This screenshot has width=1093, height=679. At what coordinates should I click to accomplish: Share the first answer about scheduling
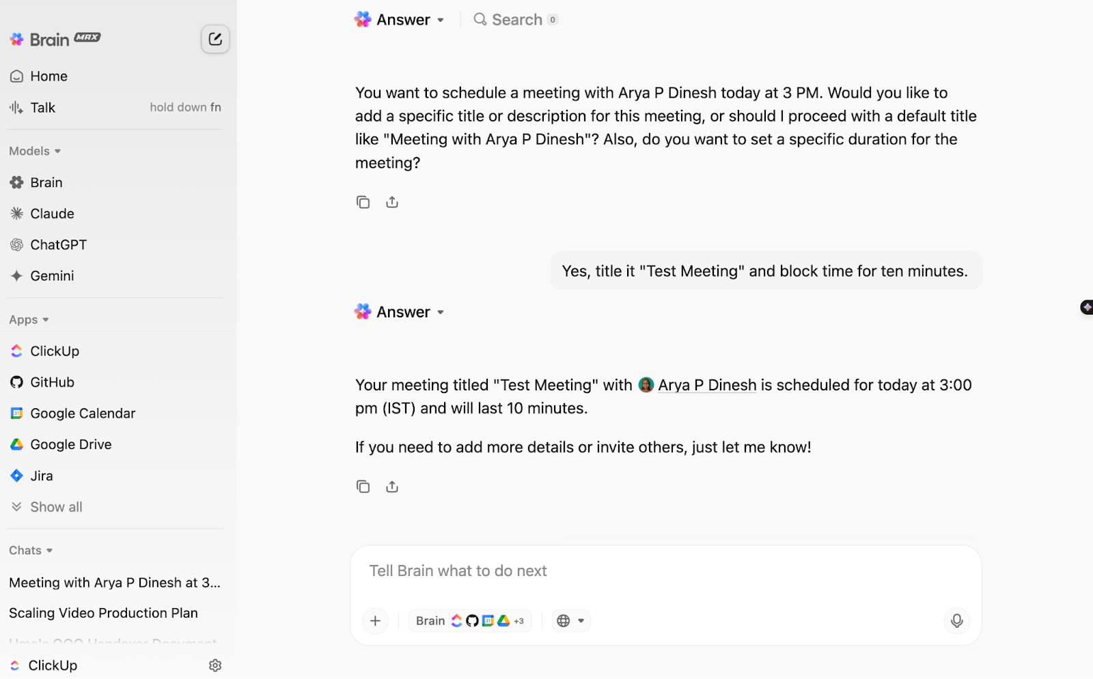(392, 202)
